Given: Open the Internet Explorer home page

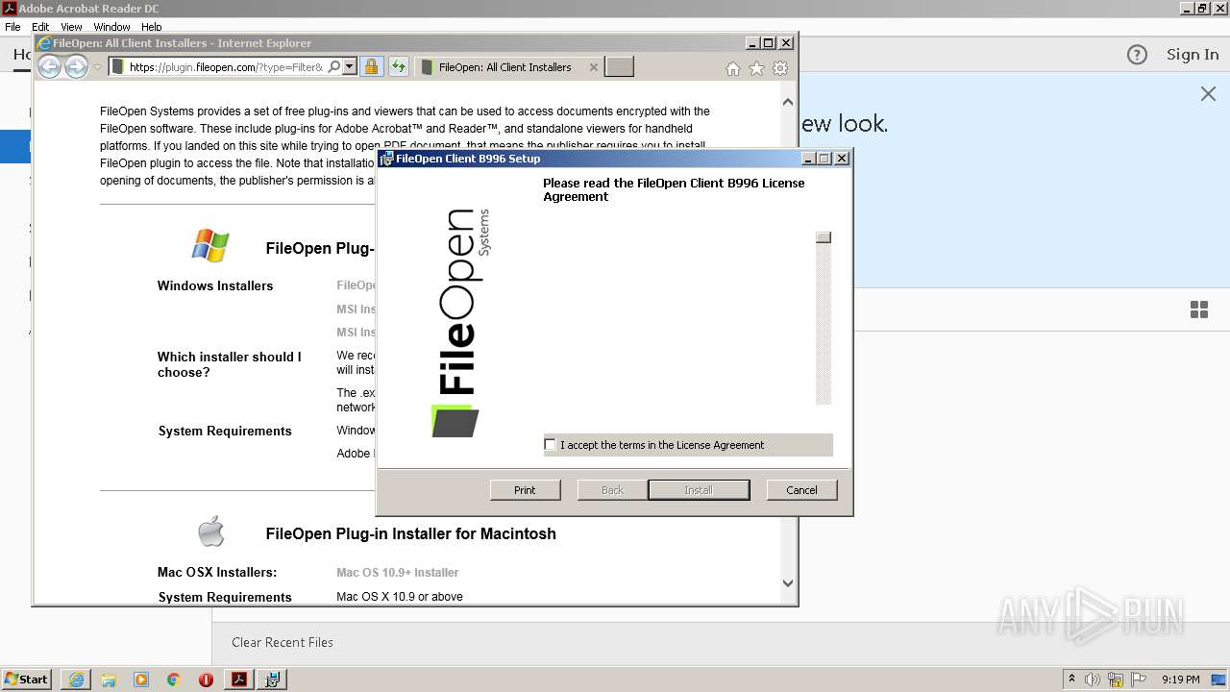Looking at the screenshot, I should click(733, 68).
